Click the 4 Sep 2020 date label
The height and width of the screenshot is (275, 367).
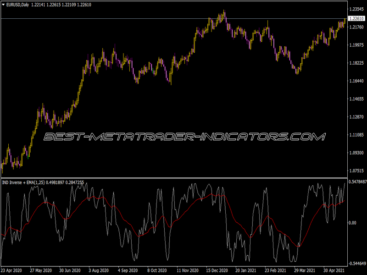click(x=128, y=270)
